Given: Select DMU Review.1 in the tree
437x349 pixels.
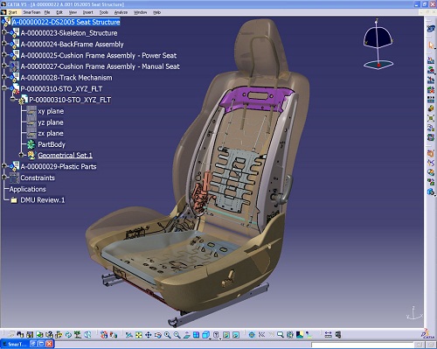Looking at the screenshot, I should 43,200.
